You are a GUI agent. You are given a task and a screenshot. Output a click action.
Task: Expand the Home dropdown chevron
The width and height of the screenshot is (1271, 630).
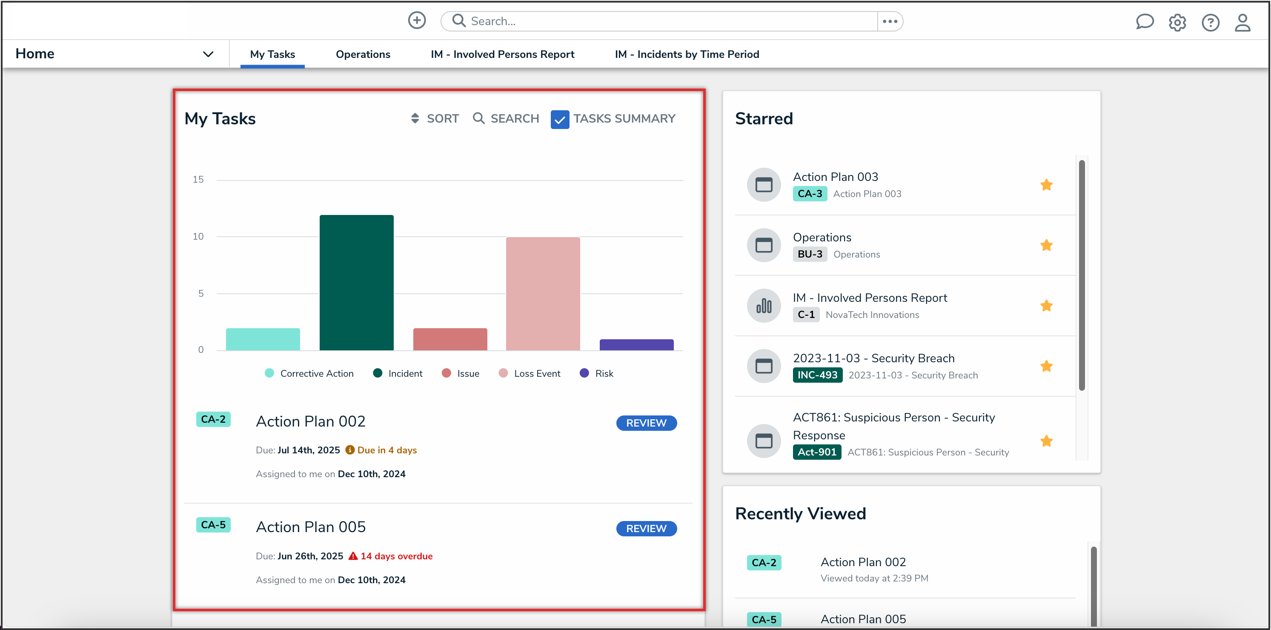(x=208, y=54)
